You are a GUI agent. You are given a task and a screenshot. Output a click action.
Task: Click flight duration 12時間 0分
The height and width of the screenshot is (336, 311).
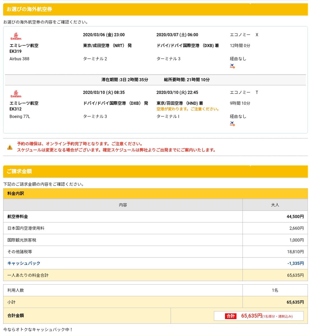pos(240,46)
